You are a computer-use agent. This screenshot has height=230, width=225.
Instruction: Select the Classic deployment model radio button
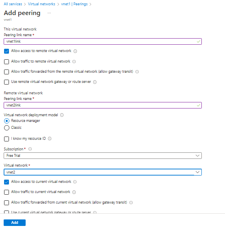[x=7, y=128]
